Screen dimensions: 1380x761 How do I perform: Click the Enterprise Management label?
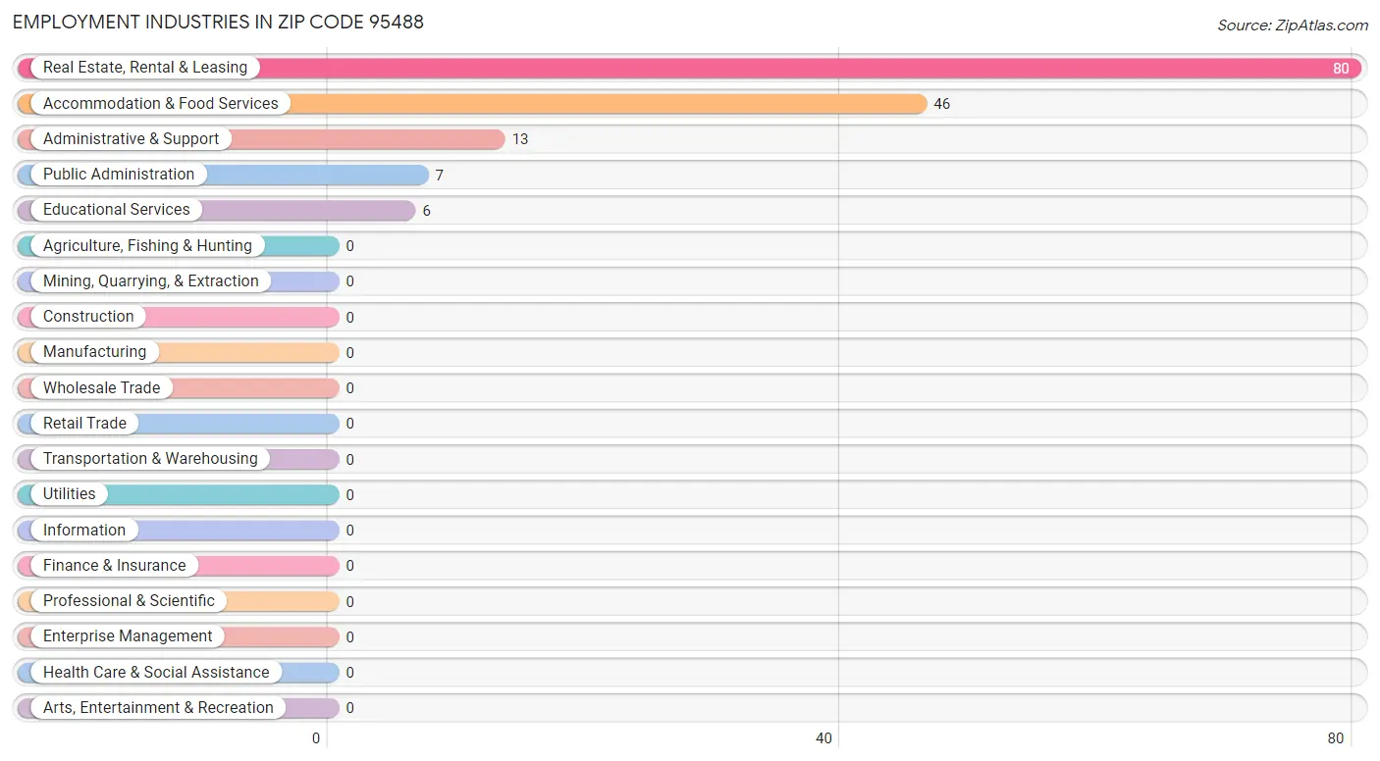point(128,636)
